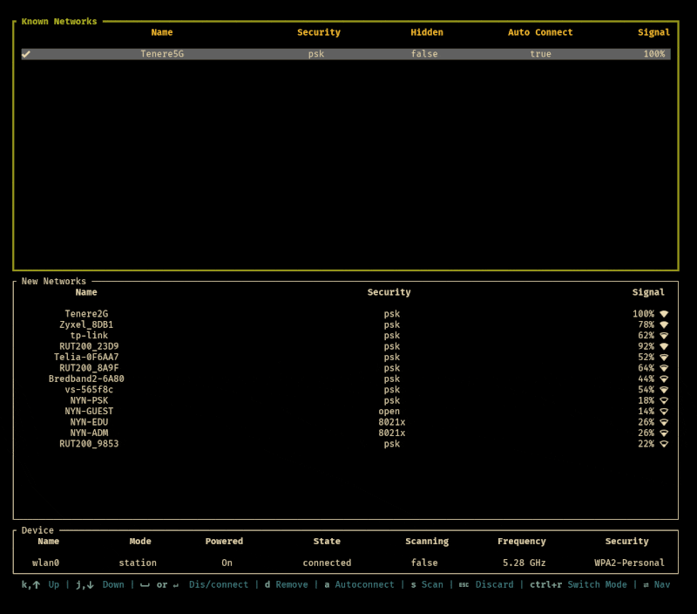The height and width of the screenshot is (614, 697).
Task: Click Switch Mode in the bottom bar
Action: pos(597,584)
